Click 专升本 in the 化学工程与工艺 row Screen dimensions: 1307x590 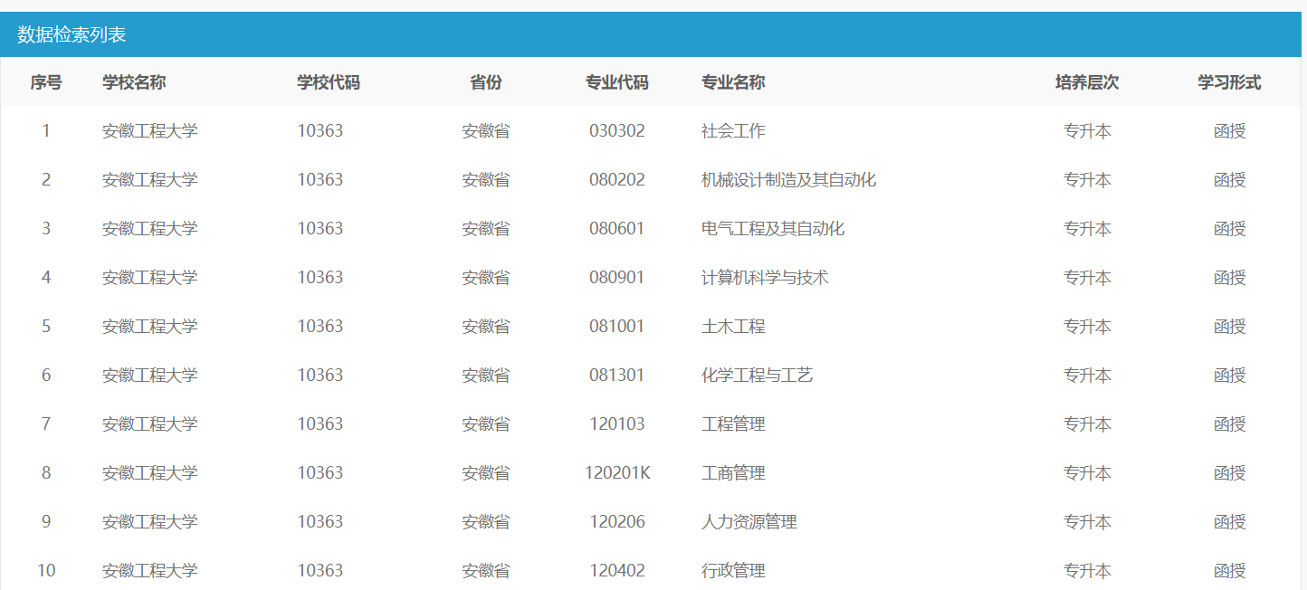coord(1087,376)
